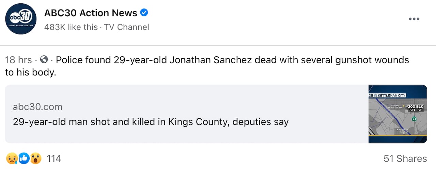Click the "200 BLK 5TH ST" map label
Viewport: 436px width, 170px height.
415,108
